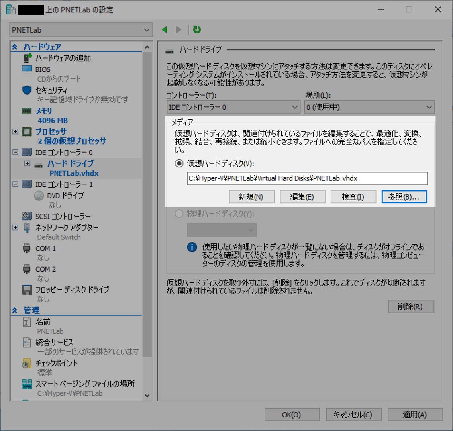
Task: Select the チェックポイント icon under 管理
Action: tap(26, 363)
